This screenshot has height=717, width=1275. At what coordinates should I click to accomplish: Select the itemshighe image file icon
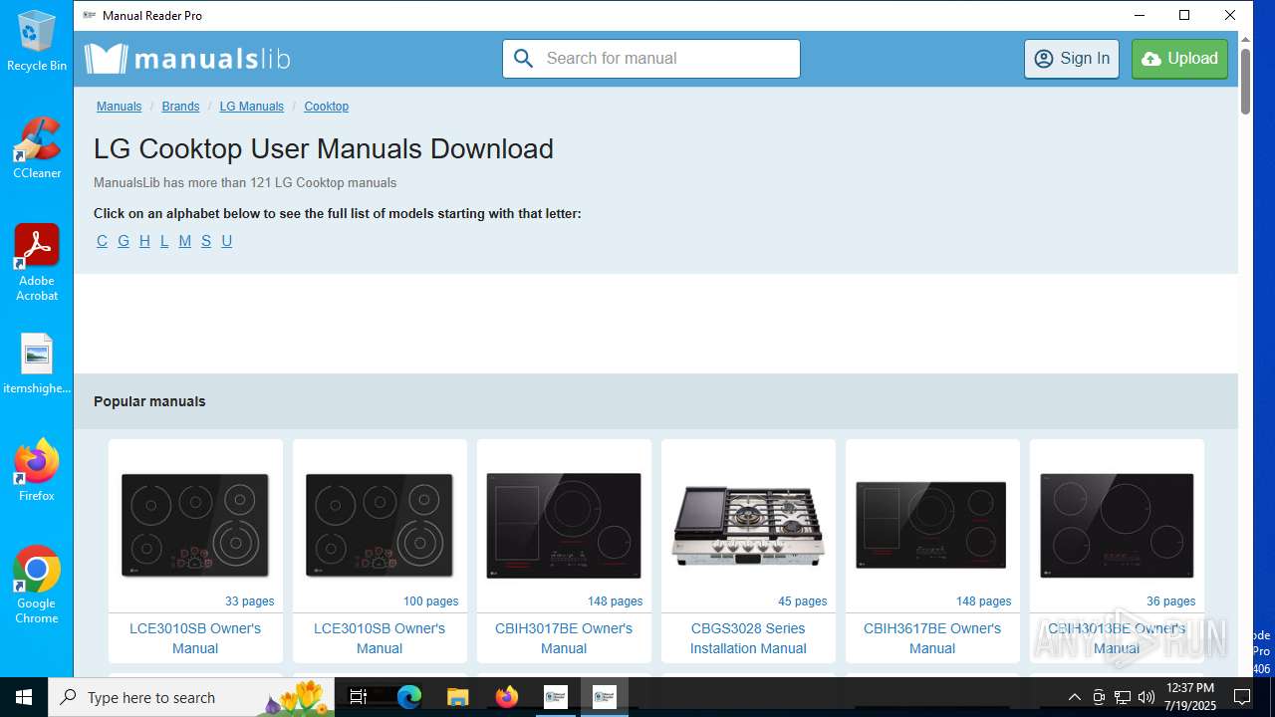[37, 364]
